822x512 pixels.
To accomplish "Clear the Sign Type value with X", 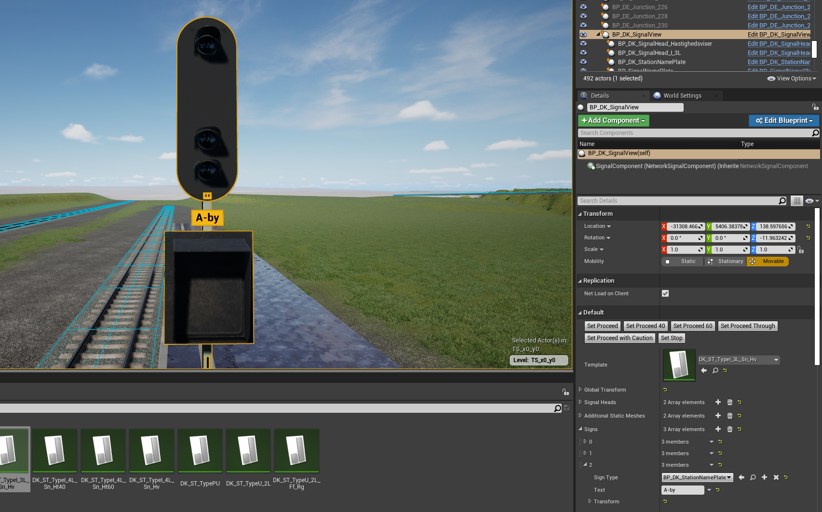I will 776,477.
